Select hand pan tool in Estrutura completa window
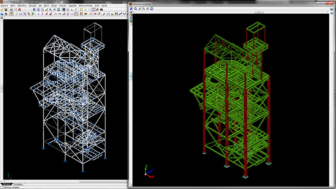The width and height of the screenshot is (336, 189). point(147,9)
